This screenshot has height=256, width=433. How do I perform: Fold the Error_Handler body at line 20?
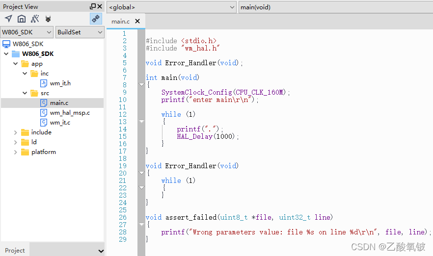(142, 173)
